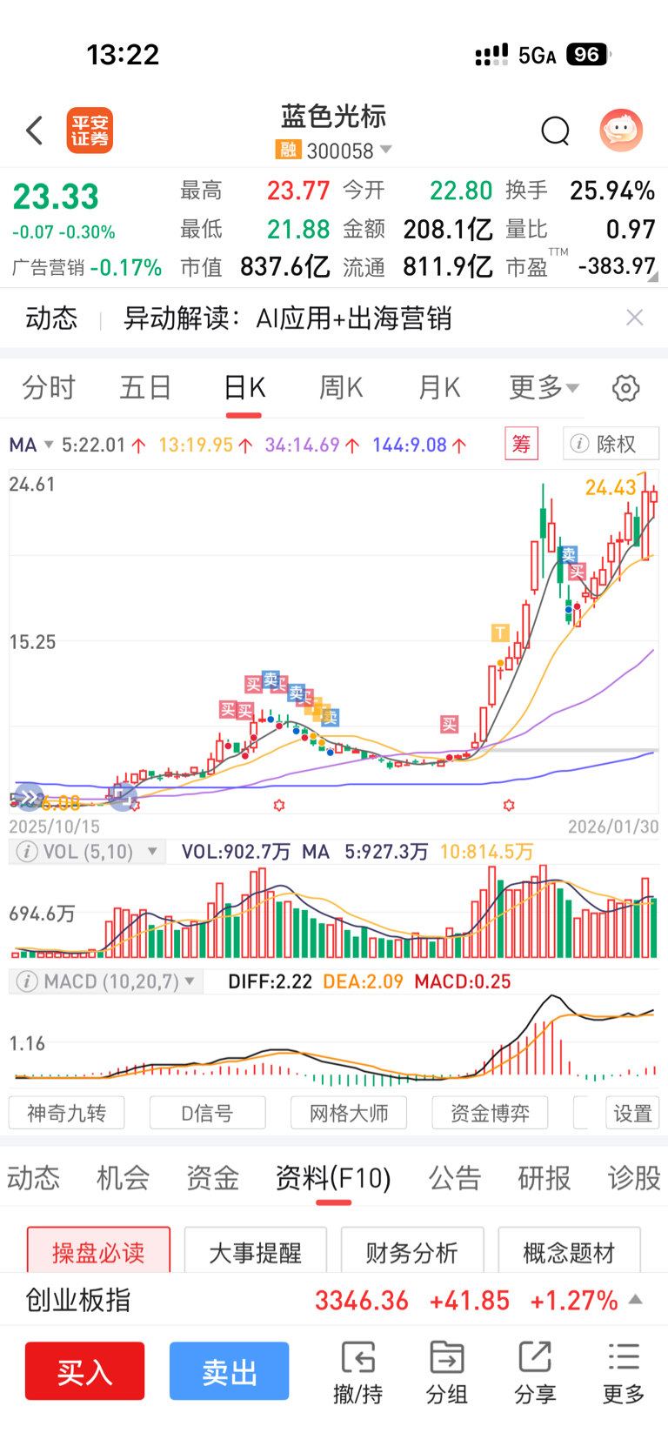Viewport: 668px width, 1453px height.
Task: Tap the info icon next to MACD
Action: (27, 981)
